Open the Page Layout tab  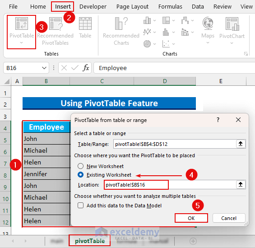tap(132, 6)
